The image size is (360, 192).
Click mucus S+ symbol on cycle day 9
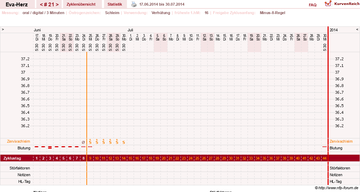click(x=90, y=141)
